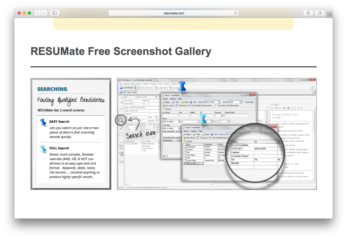Click Begin in front Search Candidates window
The height and width of the screenshot is (239, 347).
[188, 134]
